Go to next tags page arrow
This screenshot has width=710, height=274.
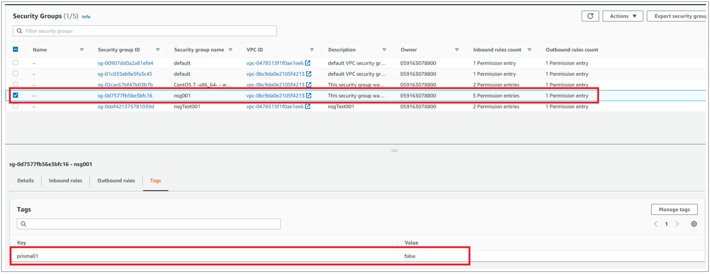point(677,224)
